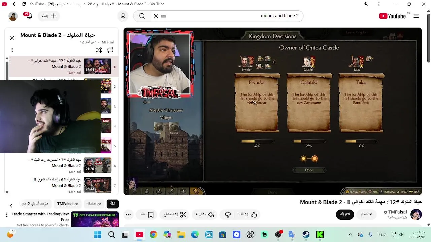The image size is (431, 242).
Task: Click the Onica village icon in video
Action: [158, 127]
